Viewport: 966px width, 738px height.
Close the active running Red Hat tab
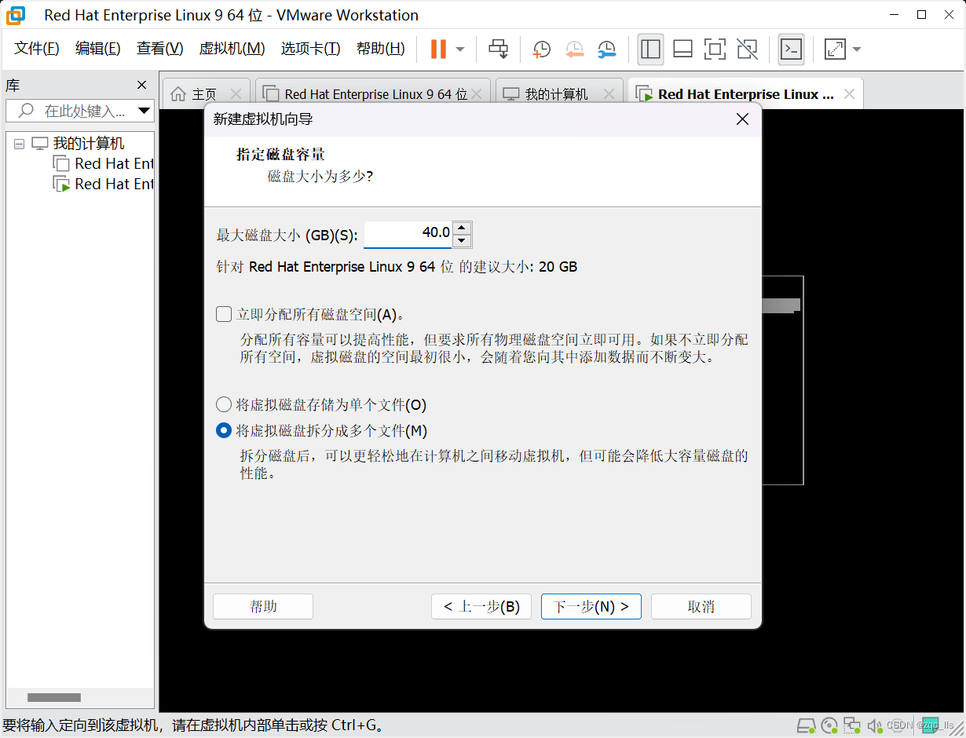849,94
